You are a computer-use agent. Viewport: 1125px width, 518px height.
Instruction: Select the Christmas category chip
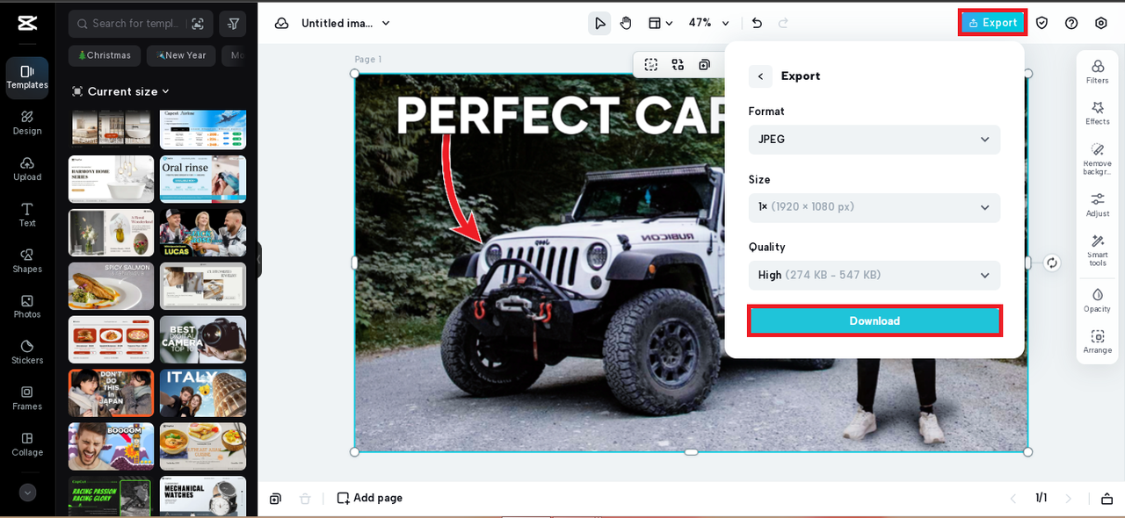105,55
